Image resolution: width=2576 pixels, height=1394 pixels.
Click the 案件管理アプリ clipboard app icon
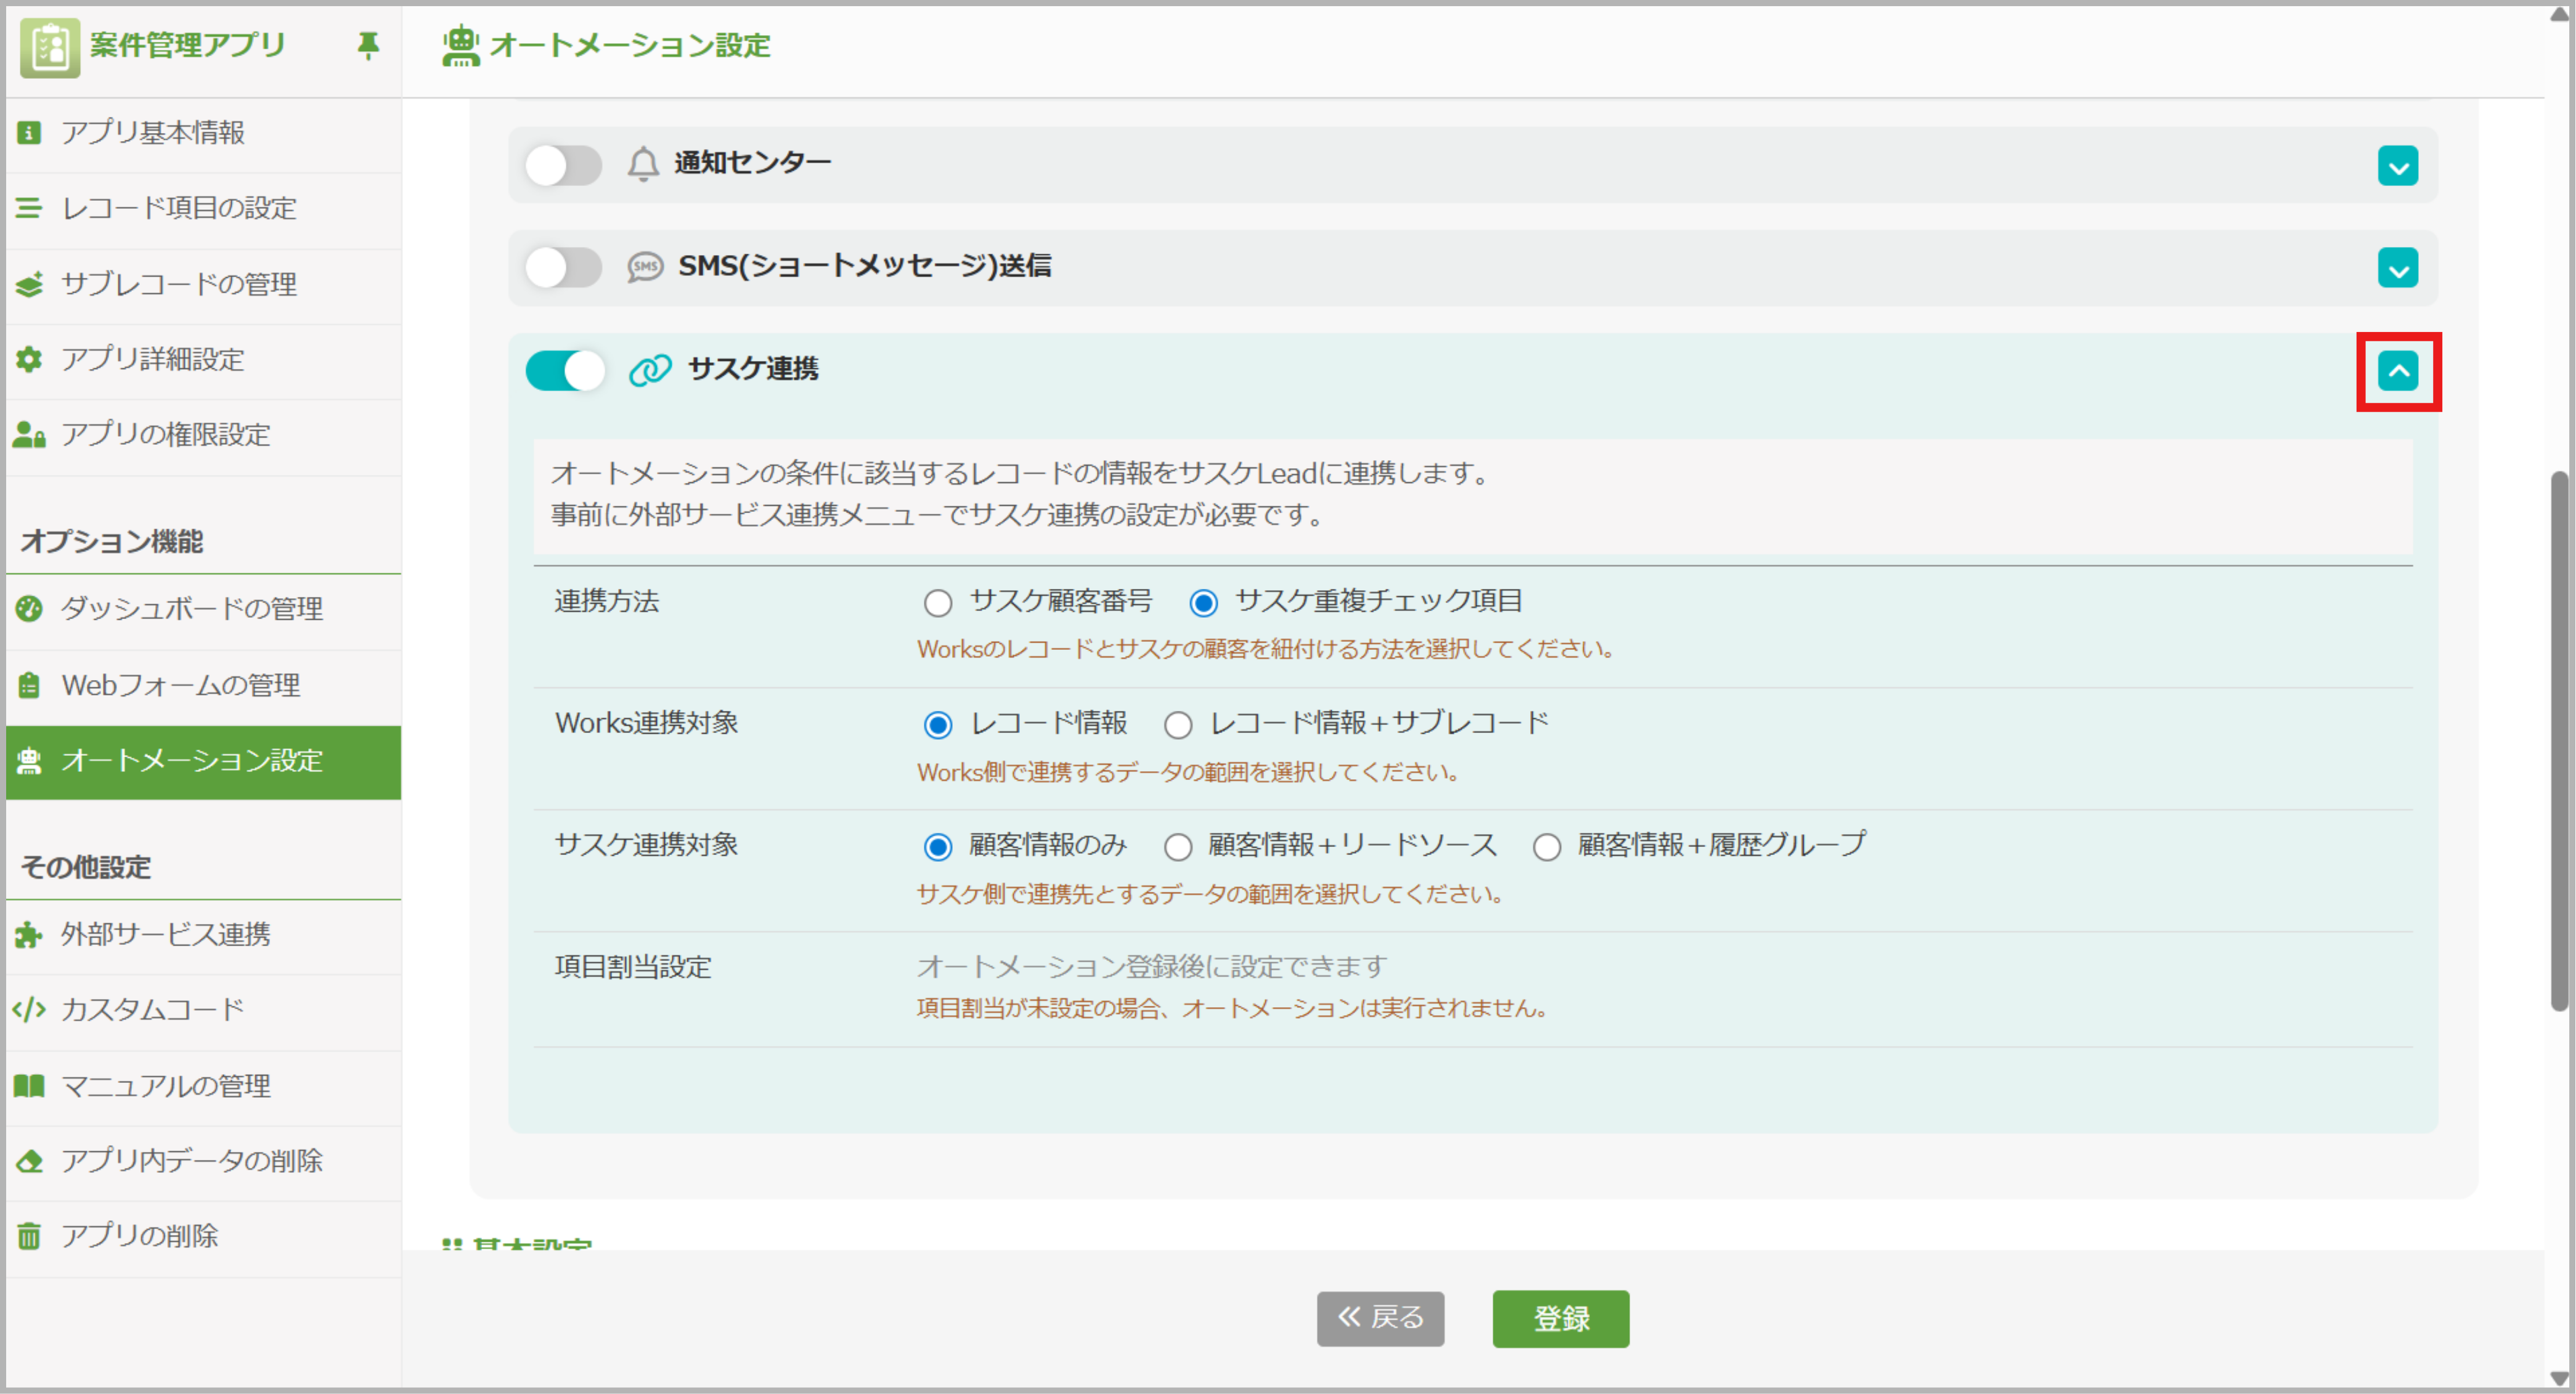49,47
